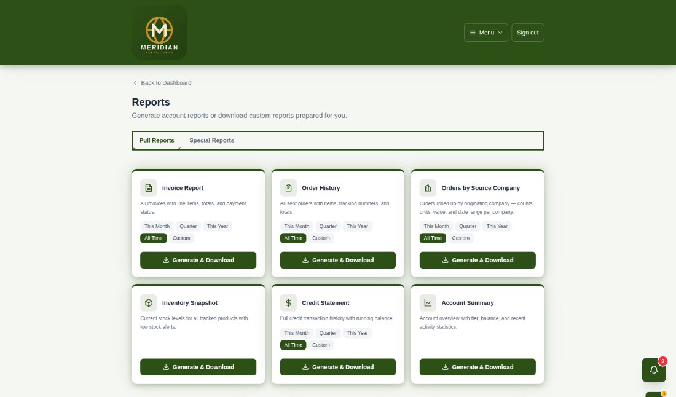Click the Orders by Source Company building icon
The height and width of the screenshot is (397, 676).
click(x=428, y=188)
